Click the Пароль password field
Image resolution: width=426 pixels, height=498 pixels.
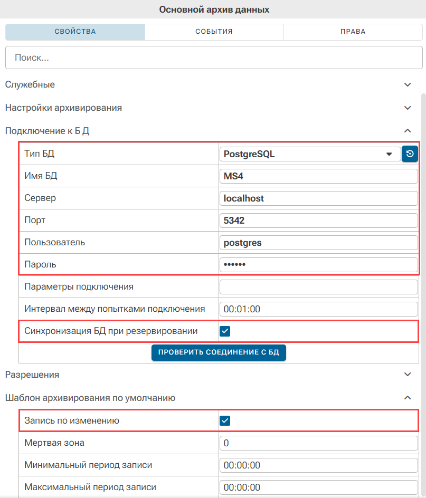(x=318, y=265)
